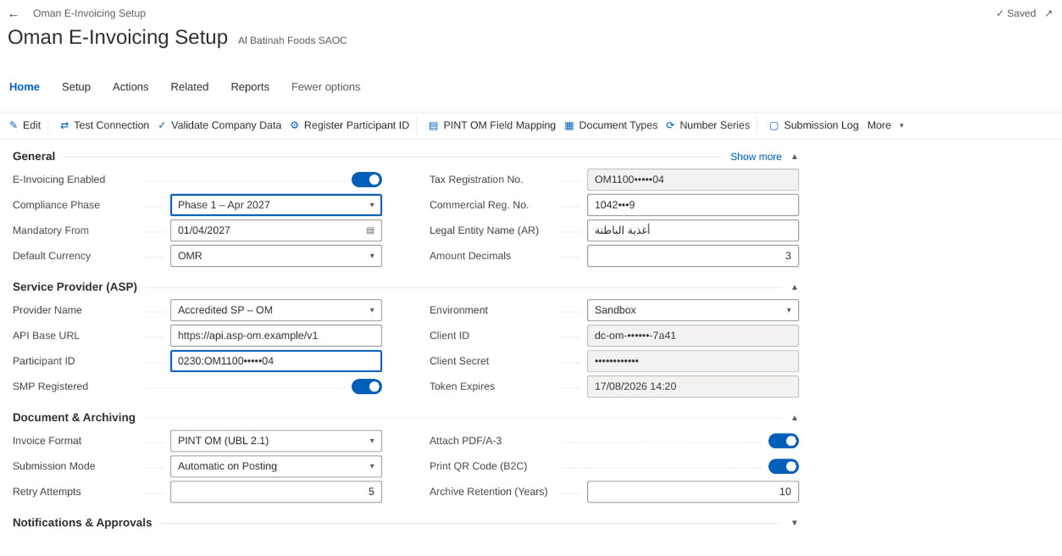The width and height of the screenshot is (1062, 556).
Task: Toggle Print QR Code (B2C) switch
Action: [x=783, y=466]
